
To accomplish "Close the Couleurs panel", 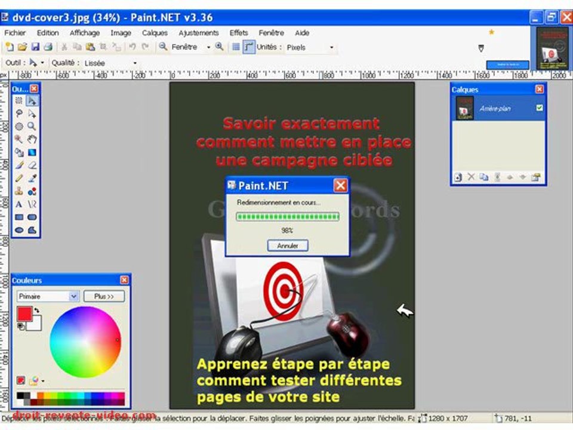I will coord(124,280).
